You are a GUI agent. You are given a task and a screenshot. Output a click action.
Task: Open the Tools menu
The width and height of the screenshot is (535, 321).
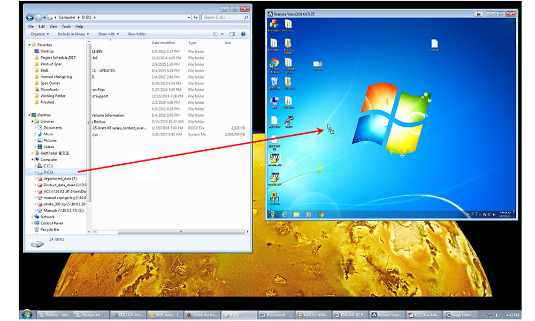click(66, 26)
